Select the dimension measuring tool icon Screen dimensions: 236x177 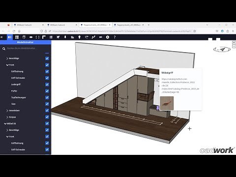click(87, 37)
